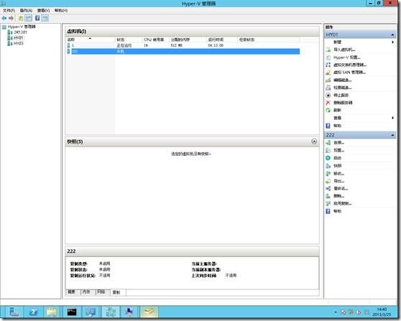Viewport: 401px width, 321px height.
Task: Open the File (文件) menu
Action: pyautogui.click(x=9, y=11)
